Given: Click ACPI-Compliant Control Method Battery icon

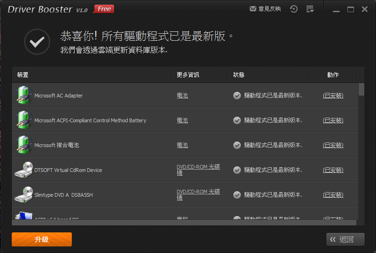Looking at the screenshot, I should pos(23,120).
